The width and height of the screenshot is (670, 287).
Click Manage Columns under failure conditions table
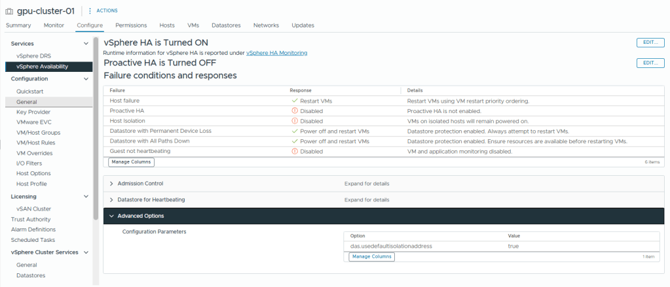(131, 161)
